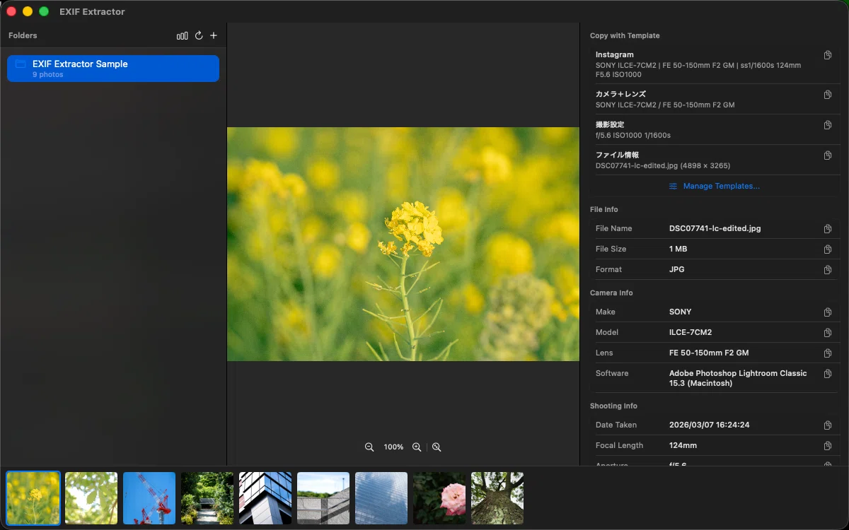
Task: Select the pink rose thumbnail
Action: pos(439,498)
